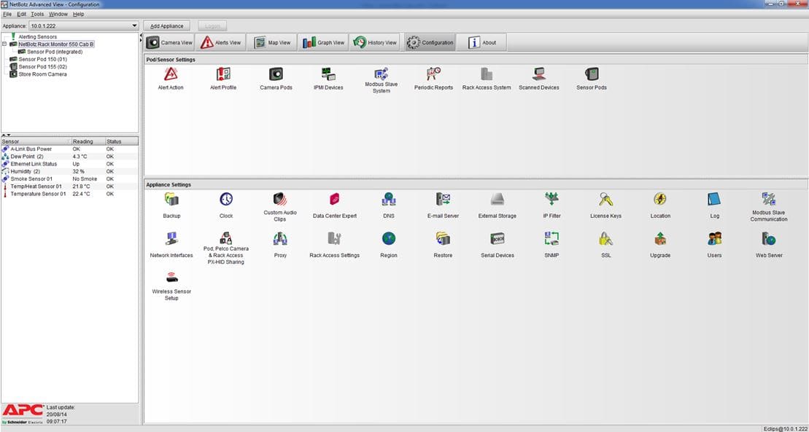Open the Users settings icon

click(715, 239)
